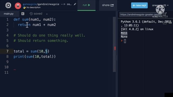Click 'Python 3.6.1' console header text

point(131,22)
